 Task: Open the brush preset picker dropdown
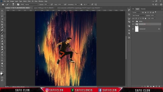click(x=15, y=5)
